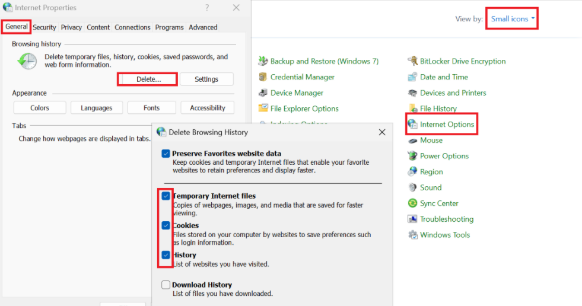The image size is (582, 306).
Task: Click the Windows Tools gear icon
Action: coord(412,235)
